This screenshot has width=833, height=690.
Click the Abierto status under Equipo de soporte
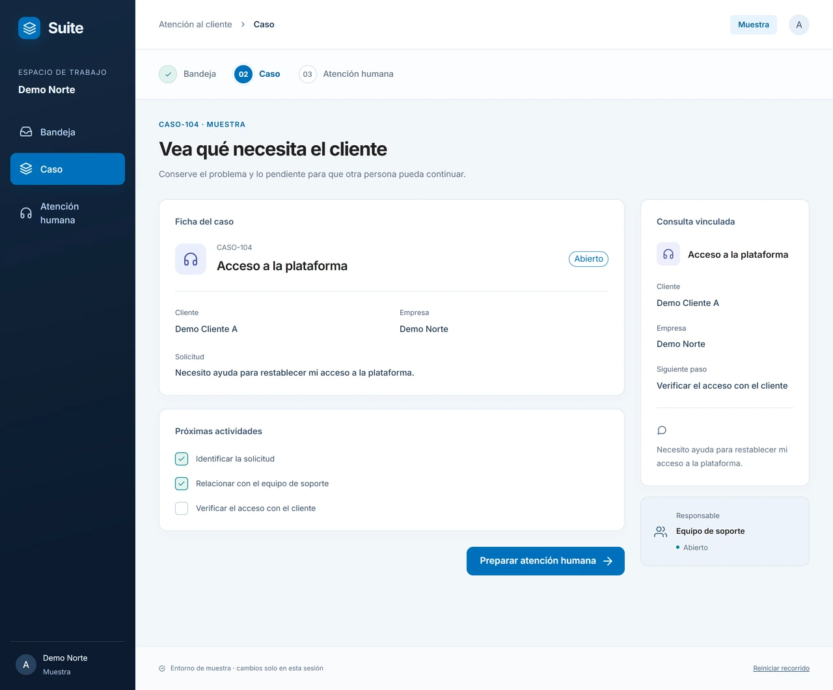[x=695, y=547]
